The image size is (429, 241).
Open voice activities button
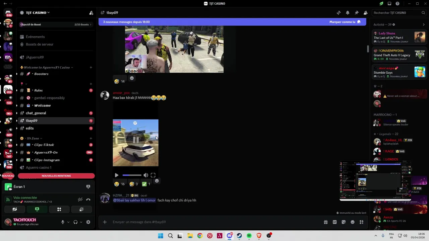[59, 209]
